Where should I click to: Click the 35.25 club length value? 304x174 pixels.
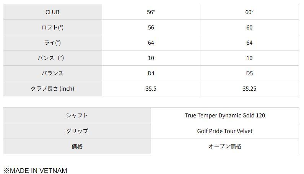pos(249,88)
